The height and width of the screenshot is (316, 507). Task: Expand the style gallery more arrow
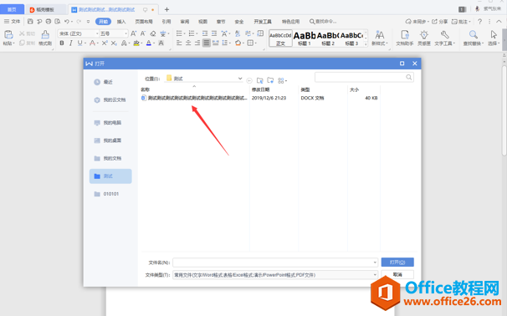coord(366,44)
